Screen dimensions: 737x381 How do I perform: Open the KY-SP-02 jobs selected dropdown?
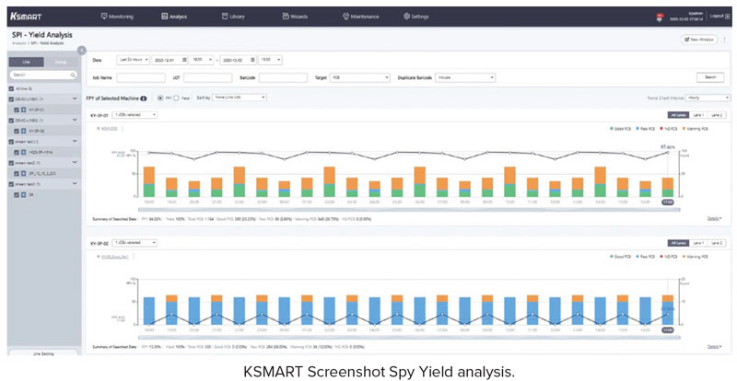point(135,242)
